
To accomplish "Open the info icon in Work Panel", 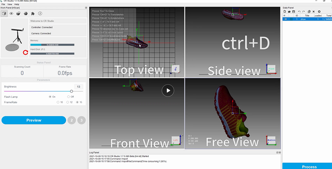I will pos(40,13).
